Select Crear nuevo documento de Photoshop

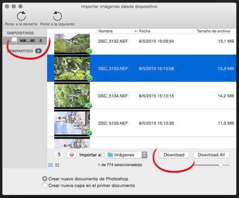[44, 179]
